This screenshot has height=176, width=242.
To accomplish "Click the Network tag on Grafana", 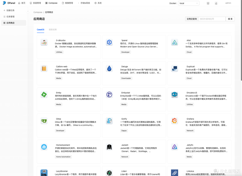I will coord(190,131).
